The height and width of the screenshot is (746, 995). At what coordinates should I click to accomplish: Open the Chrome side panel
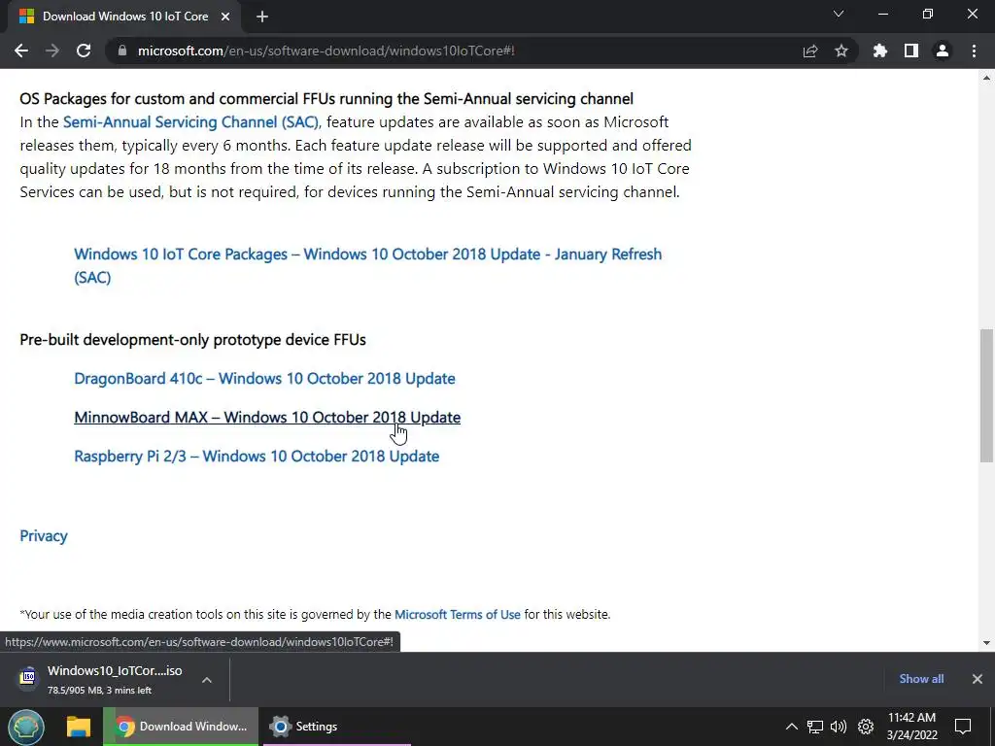[911, 51]
